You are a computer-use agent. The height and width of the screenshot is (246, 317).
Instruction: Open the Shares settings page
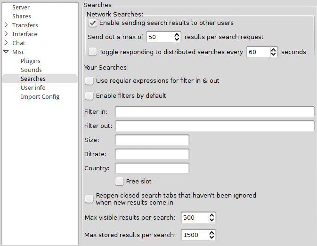(x=21, y=16)
